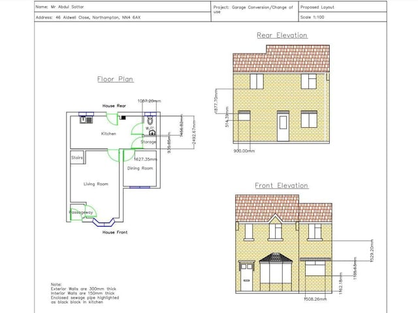Image resolution: width=418 pixels, height=313 pixels.
Task: Click the '1456.62mm' vertical dimension
Action: coord(182,126)
